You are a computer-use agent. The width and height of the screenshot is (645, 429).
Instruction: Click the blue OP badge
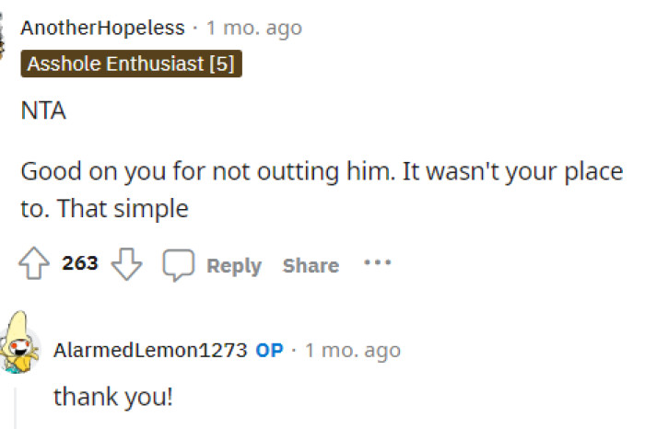tap(269, 351)
